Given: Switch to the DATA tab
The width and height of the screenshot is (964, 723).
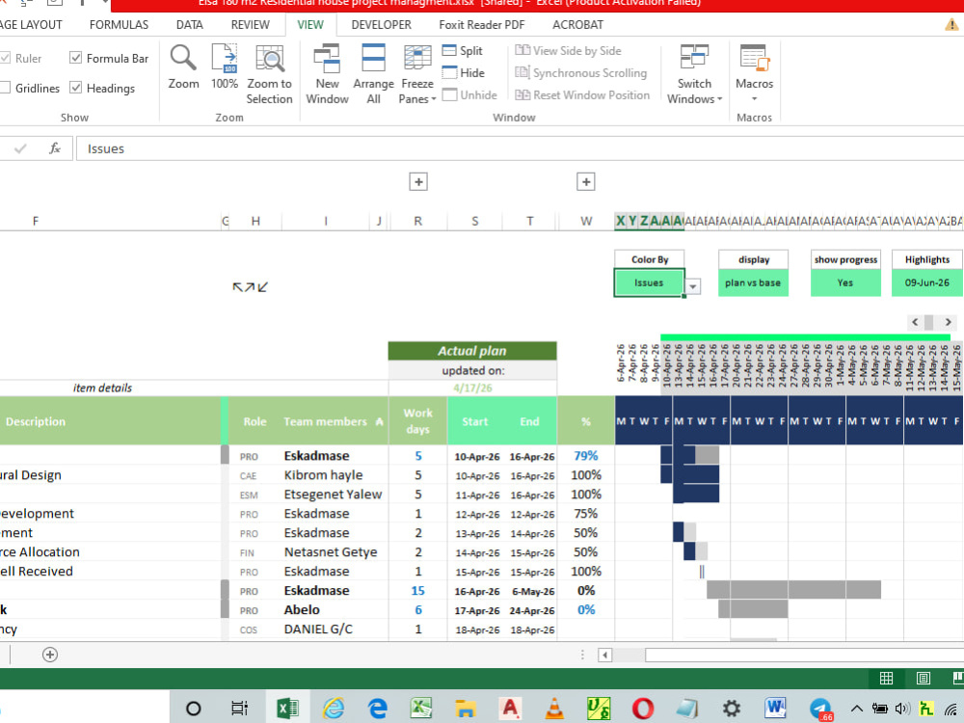Looking at the screenshot, I should (x=189, y=25).
